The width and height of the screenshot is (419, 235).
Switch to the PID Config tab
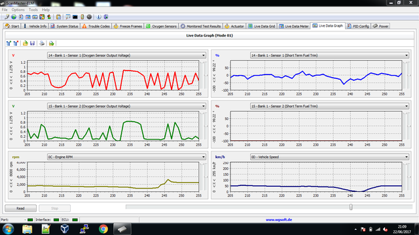[x=358, y=26]
